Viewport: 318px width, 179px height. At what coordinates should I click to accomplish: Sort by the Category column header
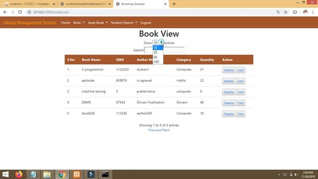point(184,60)
